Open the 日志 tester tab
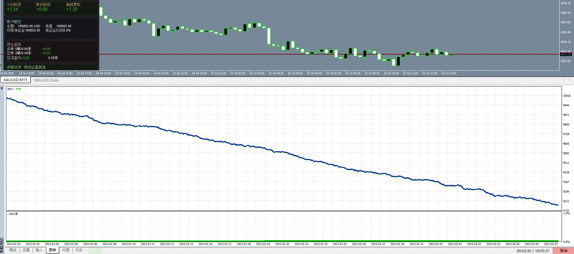Viewport: 574px width, 254px height. click(79, 250)
